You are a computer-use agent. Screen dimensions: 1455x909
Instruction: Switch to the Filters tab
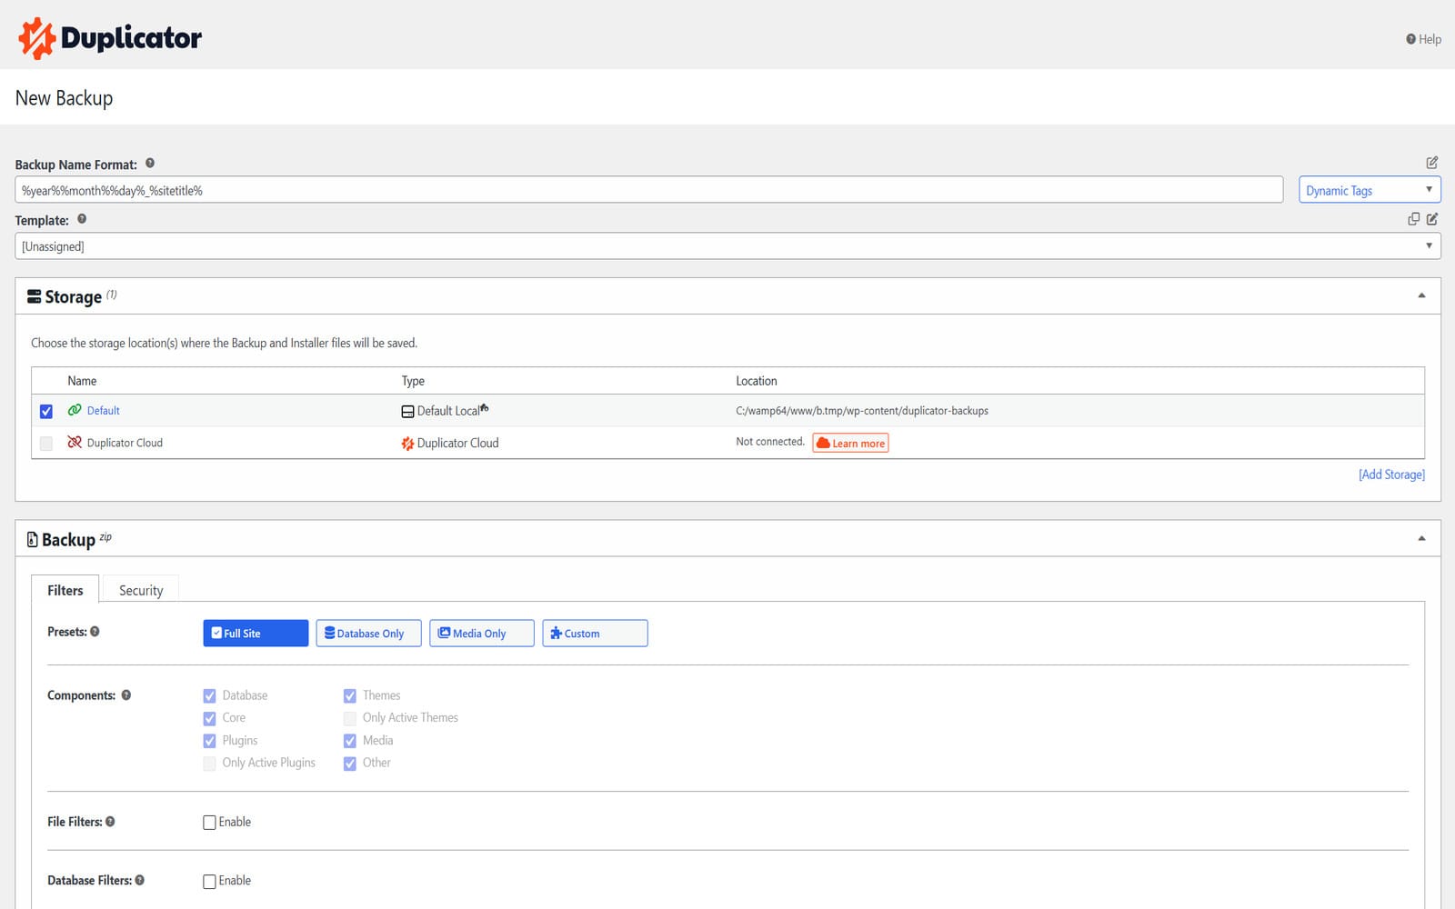[65, 590]
